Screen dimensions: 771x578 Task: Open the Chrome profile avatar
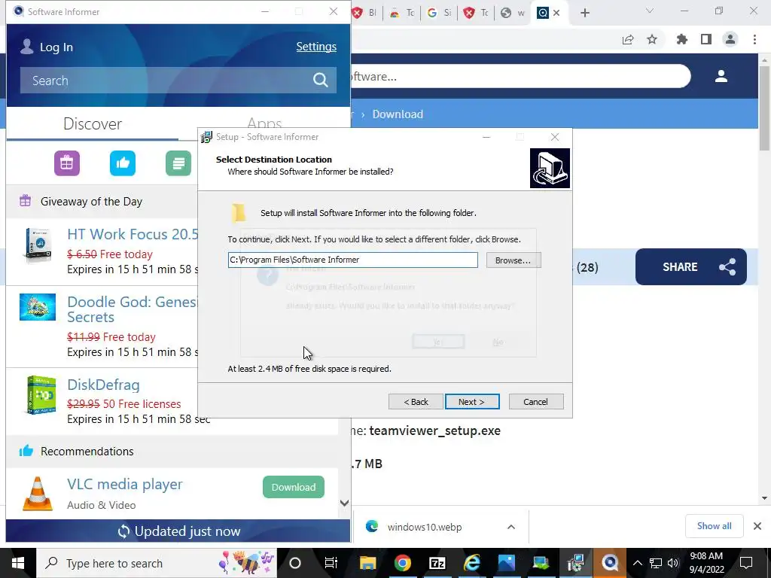click(730, 39)
